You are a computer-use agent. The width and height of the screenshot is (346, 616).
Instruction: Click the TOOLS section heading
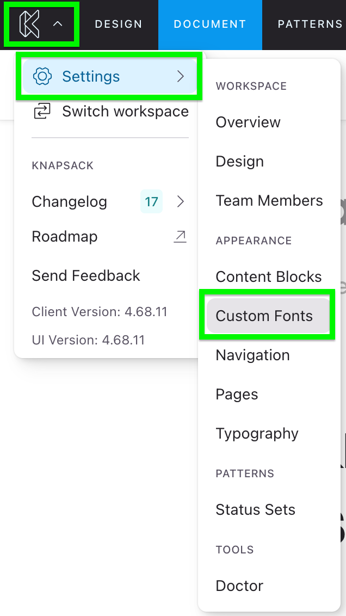click(234, 550)
